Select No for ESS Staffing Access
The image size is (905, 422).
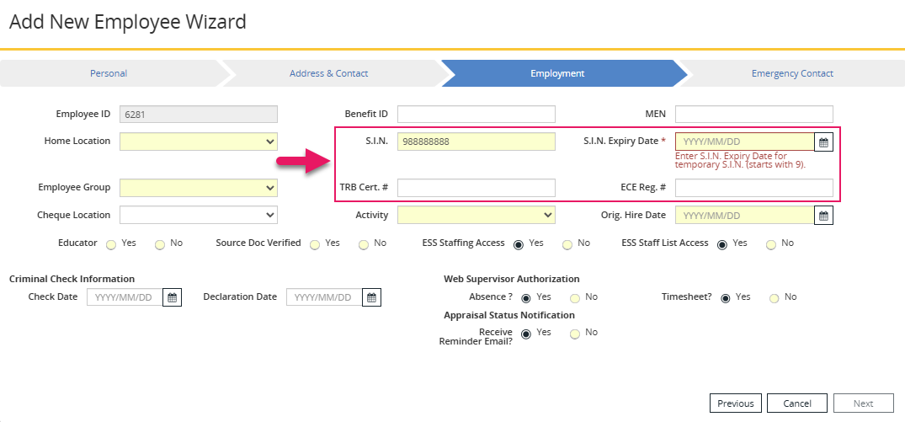567,245
